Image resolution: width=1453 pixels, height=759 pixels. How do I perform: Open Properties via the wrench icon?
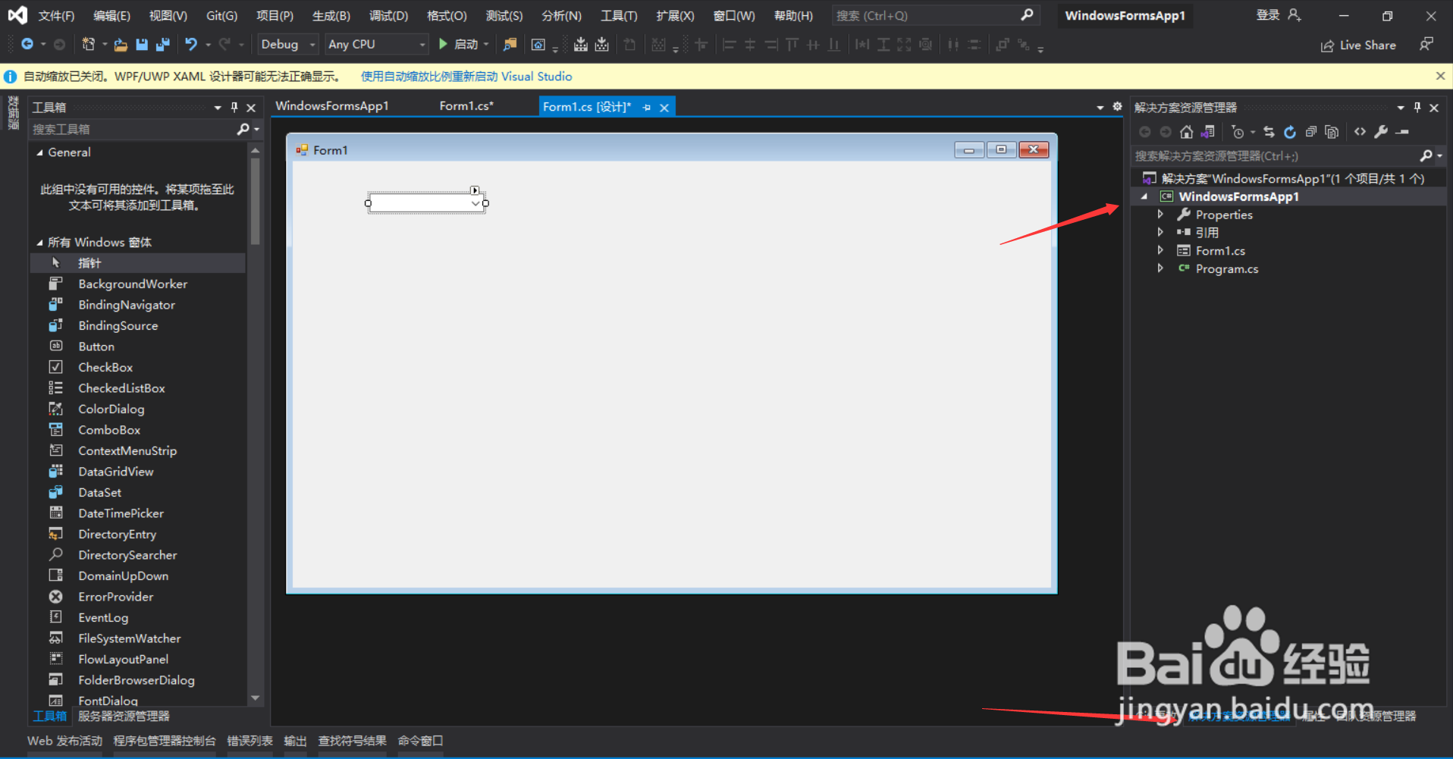[x=1381, y=131]
